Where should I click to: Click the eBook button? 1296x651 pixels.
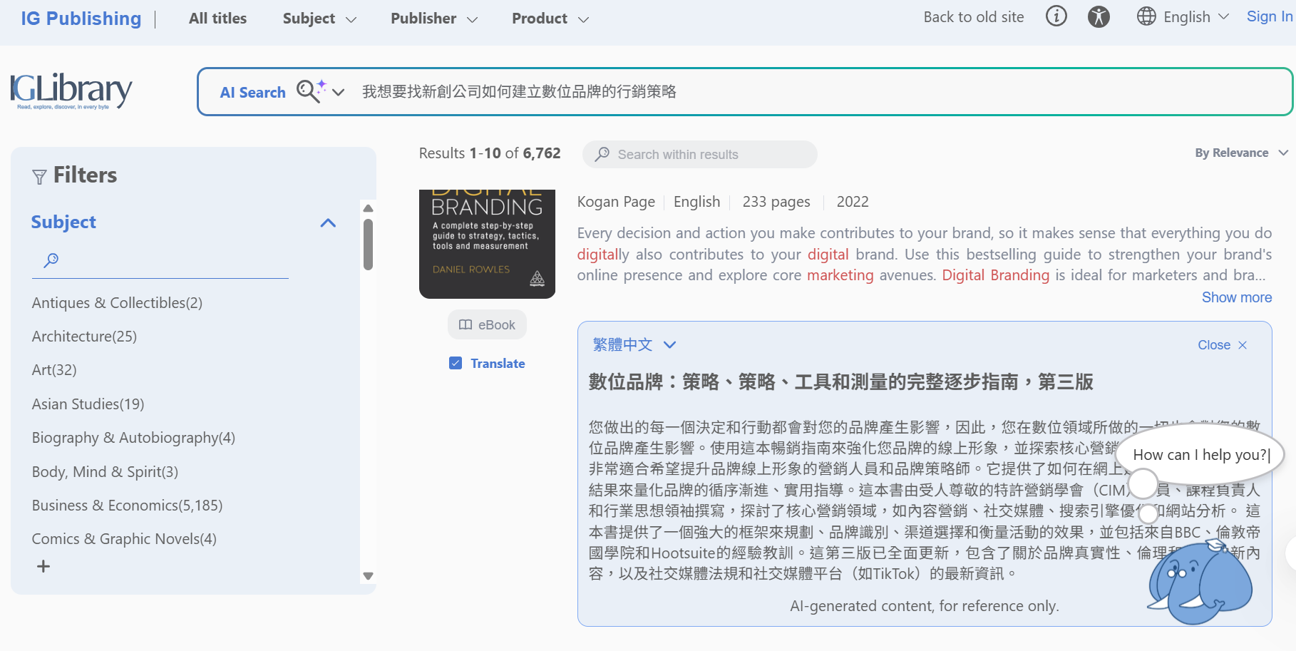pyautogui.click(x=487, y=325)
